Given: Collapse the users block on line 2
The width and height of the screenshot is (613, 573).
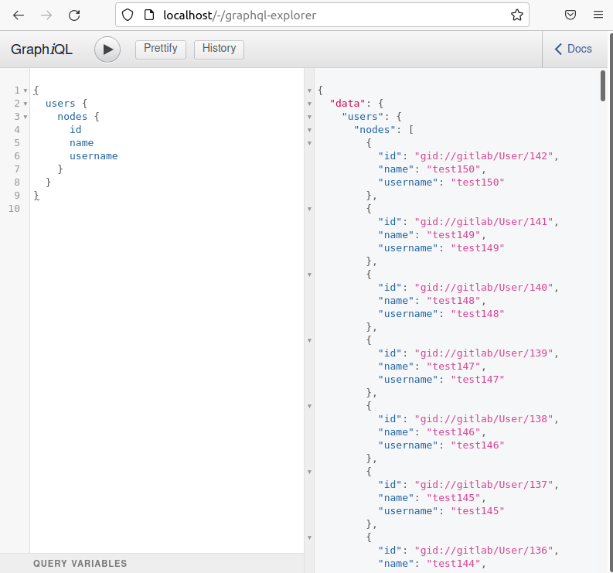Looking at the screenshot, I should pos(25,104).
